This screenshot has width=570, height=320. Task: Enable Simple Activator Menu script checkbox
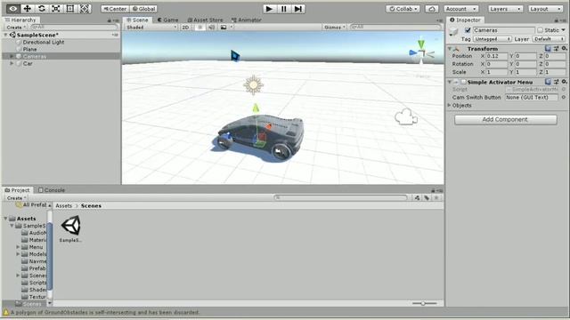[463, 82]
